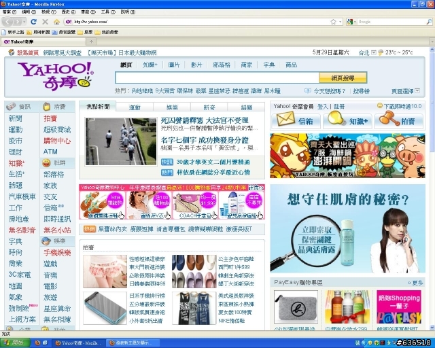Viewport: 435px width, 348px height.
Task: Open the 編輯 menu
Action: tap(29, 12)
